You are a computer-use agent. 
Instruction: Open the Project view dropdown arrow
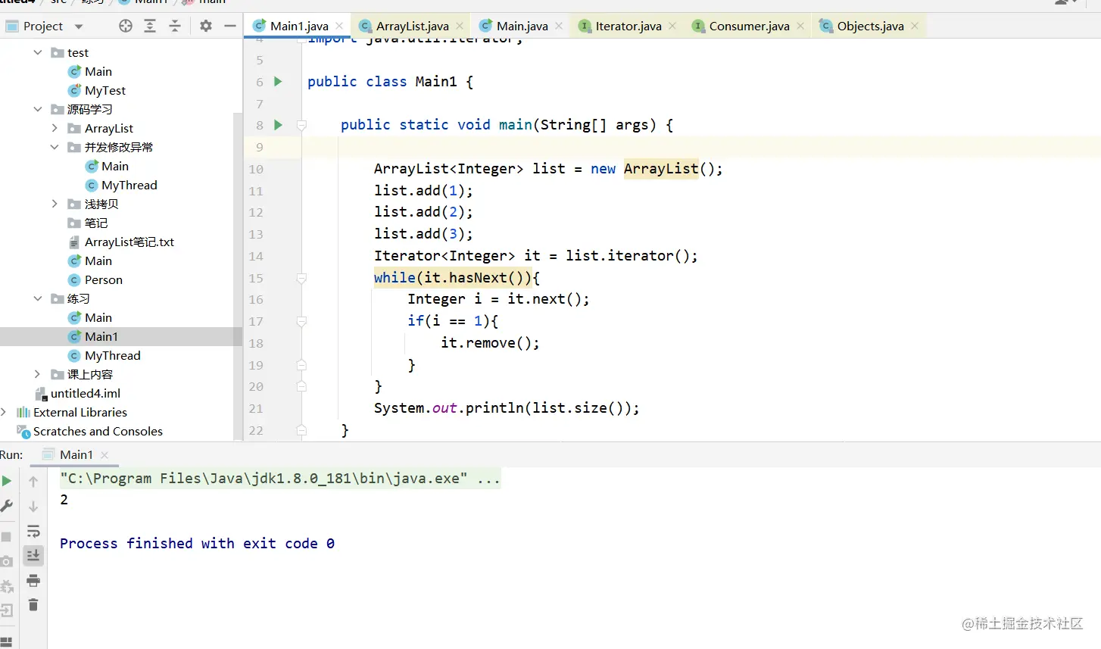tap(79, 27)
